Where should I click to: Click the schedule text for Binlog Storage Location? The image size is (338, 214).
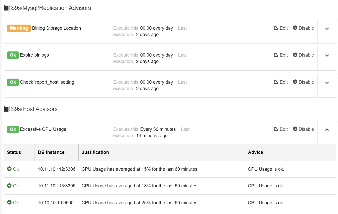tap(157, 28)
